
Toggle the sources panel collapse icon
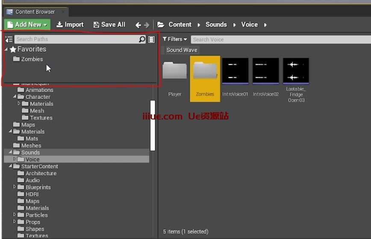[9, 39]
